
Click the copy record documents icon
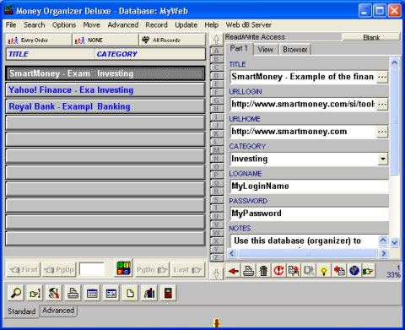point(294,271)
